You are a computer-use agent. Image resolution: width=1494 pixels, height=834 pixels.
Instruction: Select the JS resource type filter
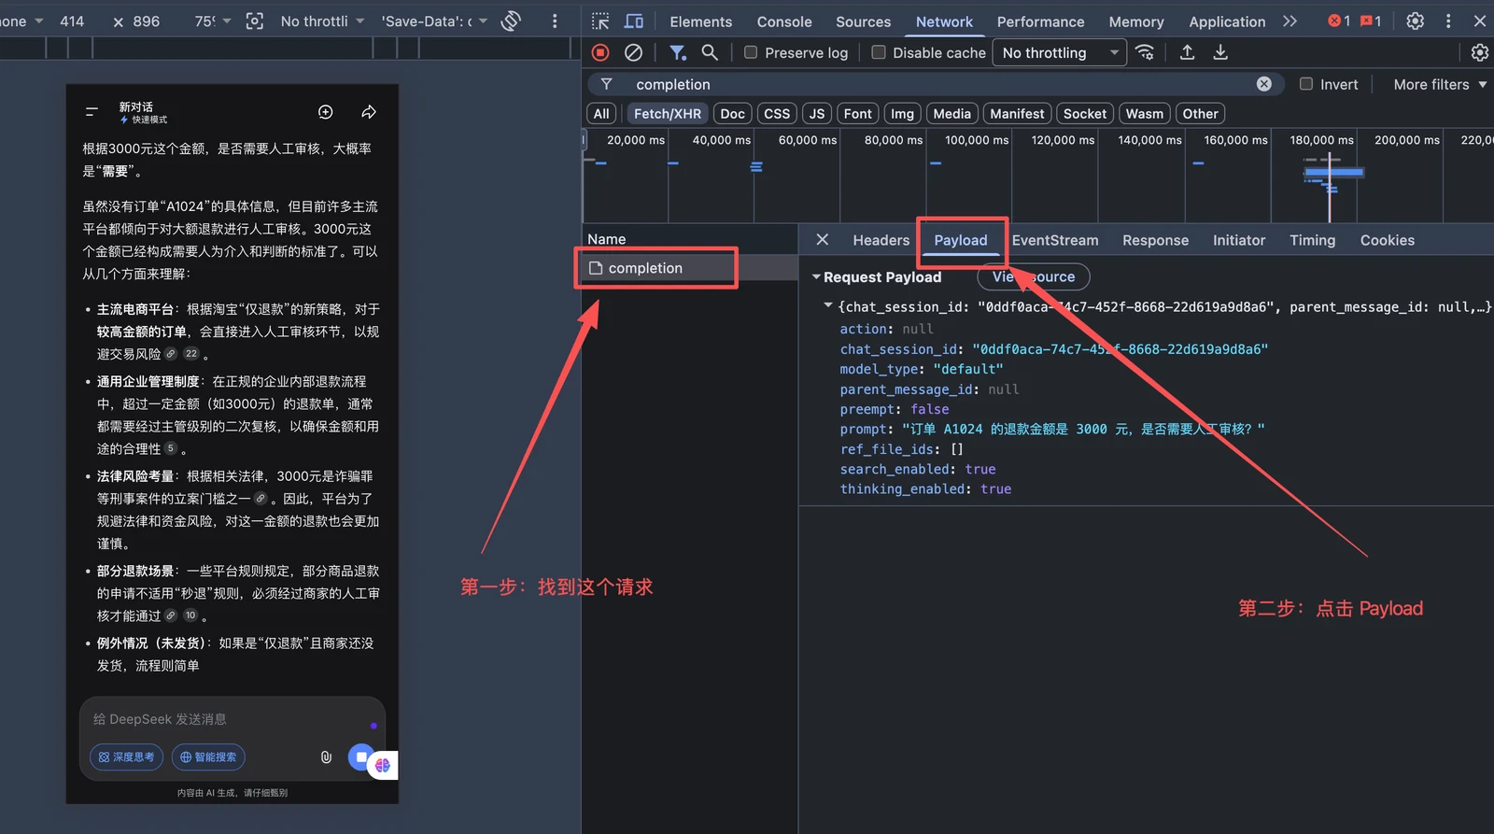817,114
